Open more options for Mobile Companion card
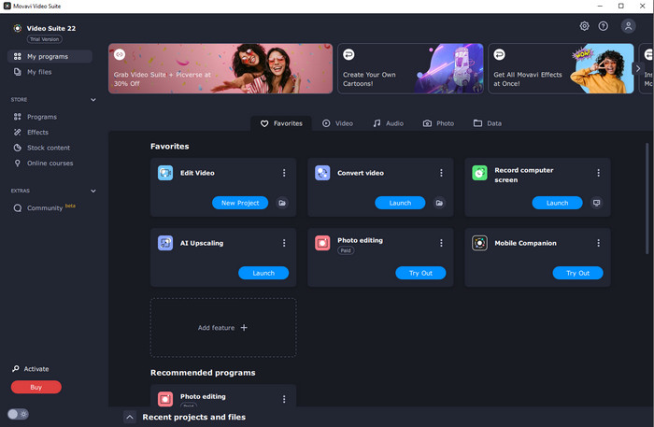Viewport: 654px width, 427px height. pos(599,243)
